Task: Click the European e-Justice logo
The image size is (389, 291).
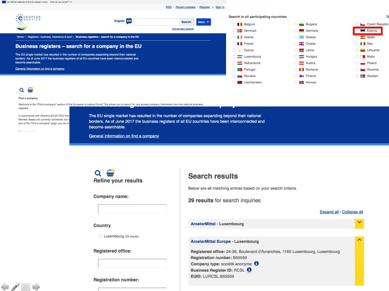Action: pos(28,22)
